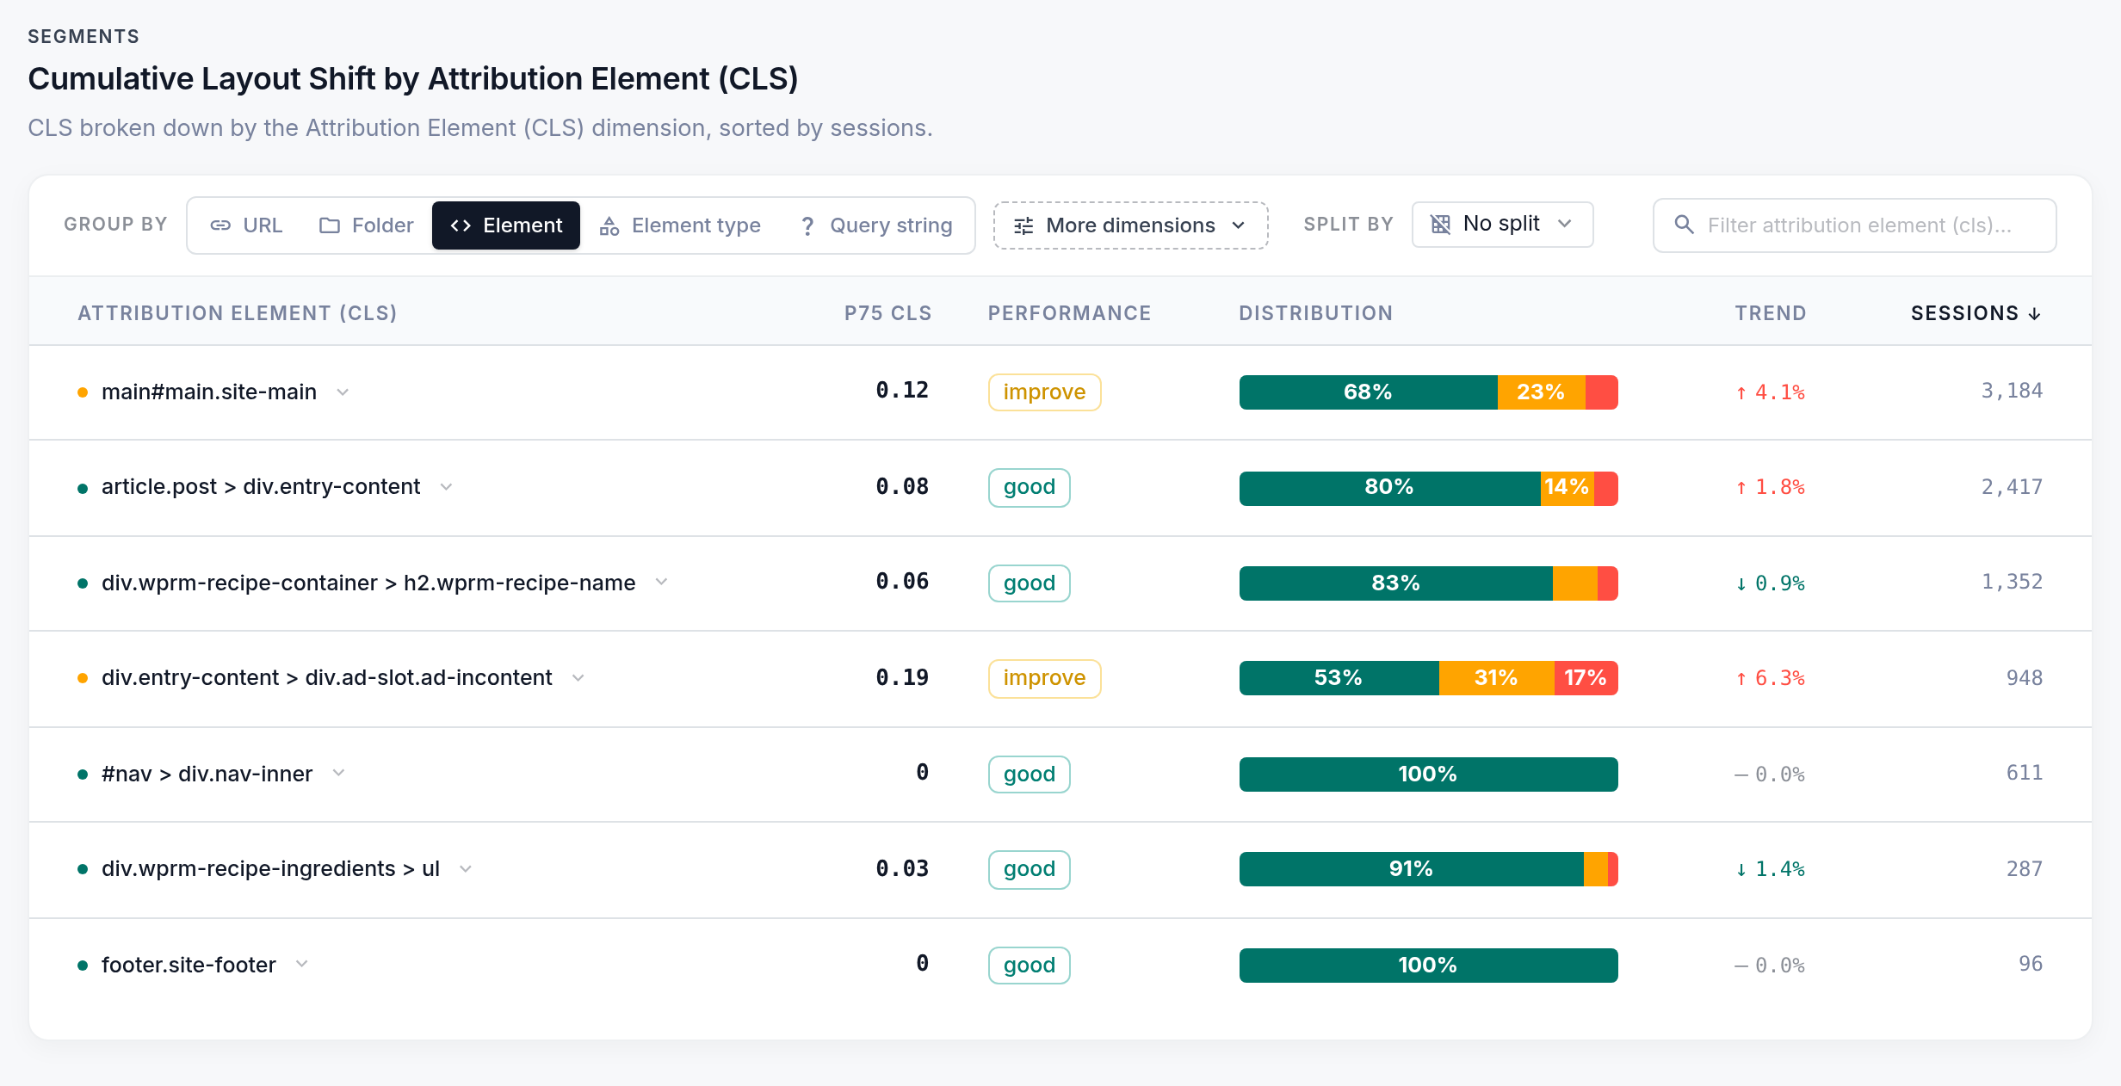Click the 6.3% upward trend value
2121x1086 pixels.
[x=1770, y=678]
